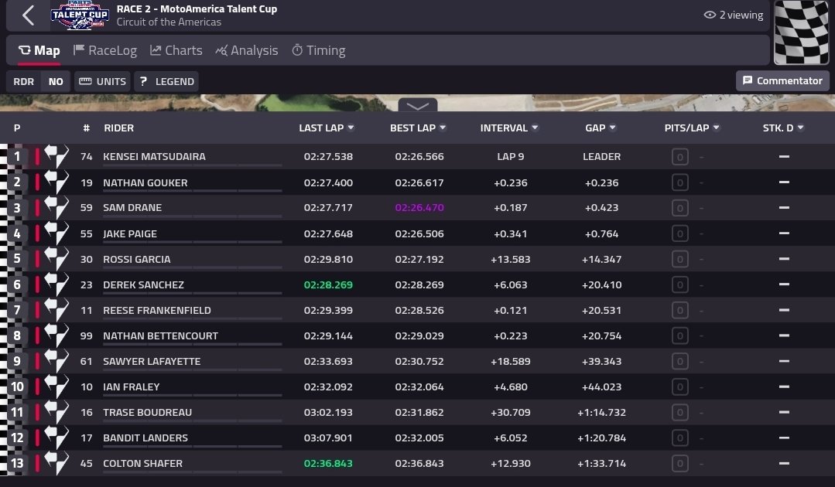Collapse the map using the center chevron
The image size is (835, 487).
click(x=417, y=107)
